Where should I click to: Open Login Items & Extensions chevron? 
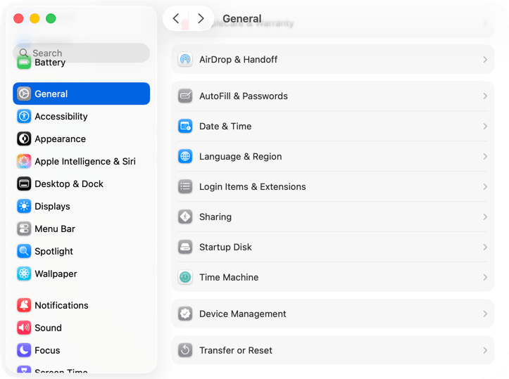click(x=485, y=186)
